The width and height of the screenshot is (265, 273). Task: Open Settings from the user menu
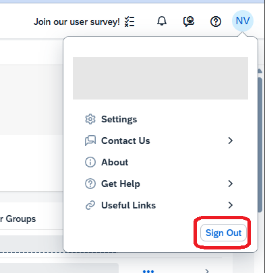coord(160,119)
